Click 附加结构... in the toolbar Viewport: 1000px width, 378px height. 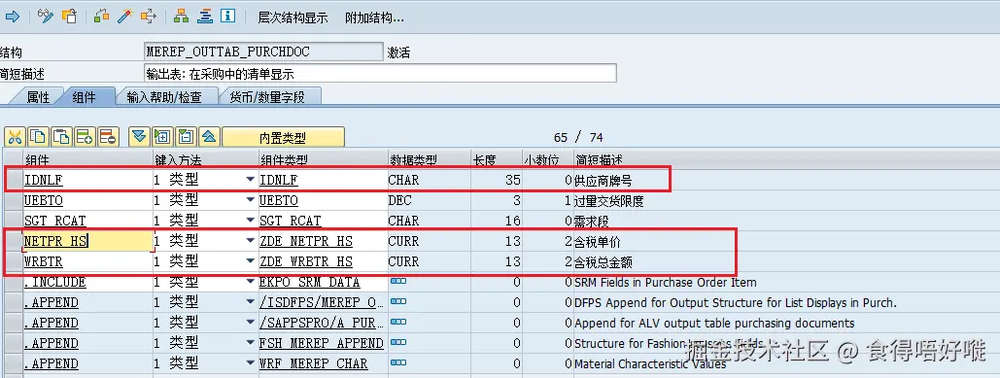(374, 17)
